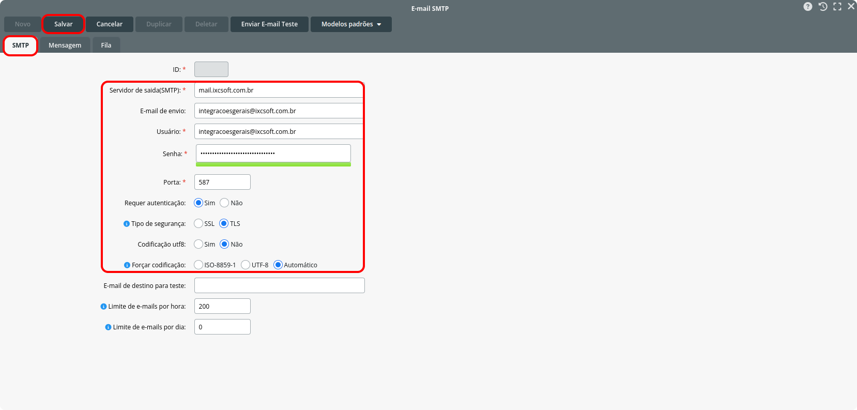The image size is (857, 410).
Task: Click the Deletar button
Action: pos(206,24)
